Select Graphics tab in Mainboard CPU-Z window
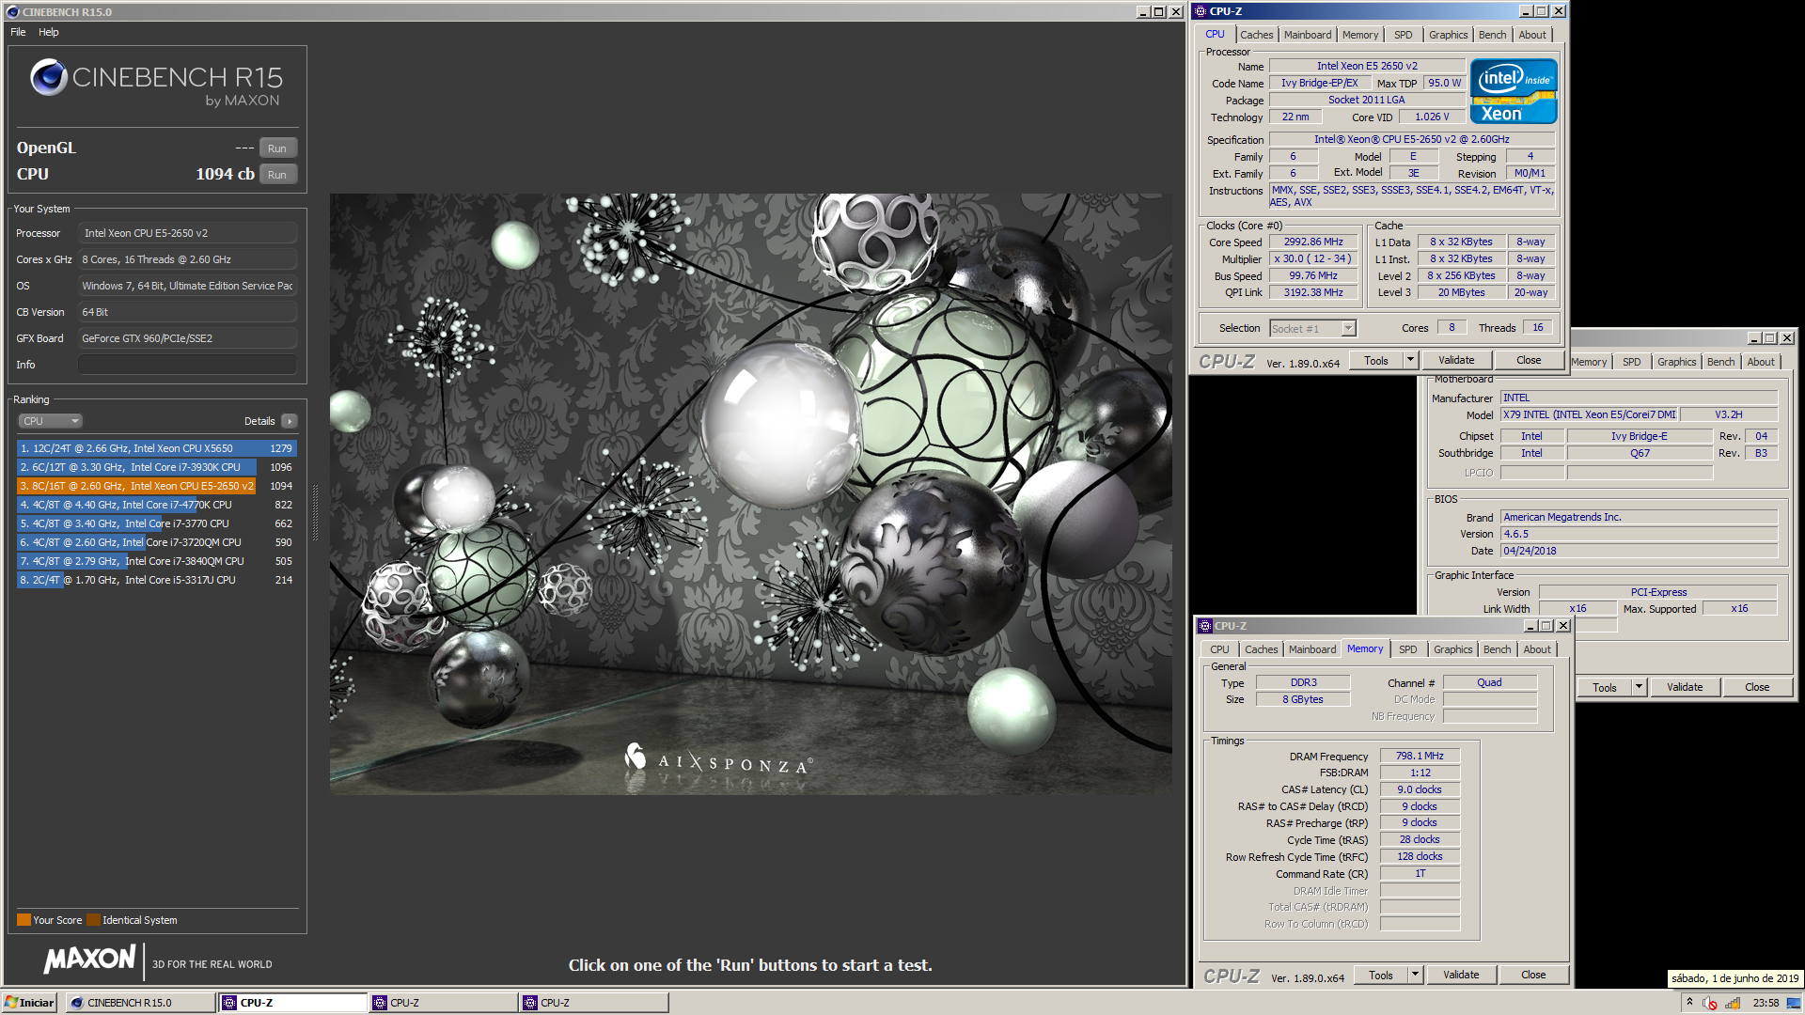 [x=1677, y=362]
